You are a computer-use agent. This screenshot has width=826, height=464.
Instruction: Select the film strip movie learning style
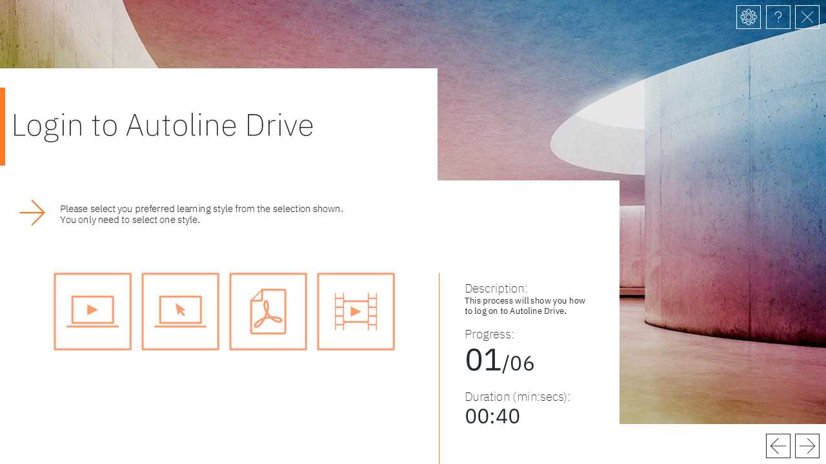tap(356, 312)
